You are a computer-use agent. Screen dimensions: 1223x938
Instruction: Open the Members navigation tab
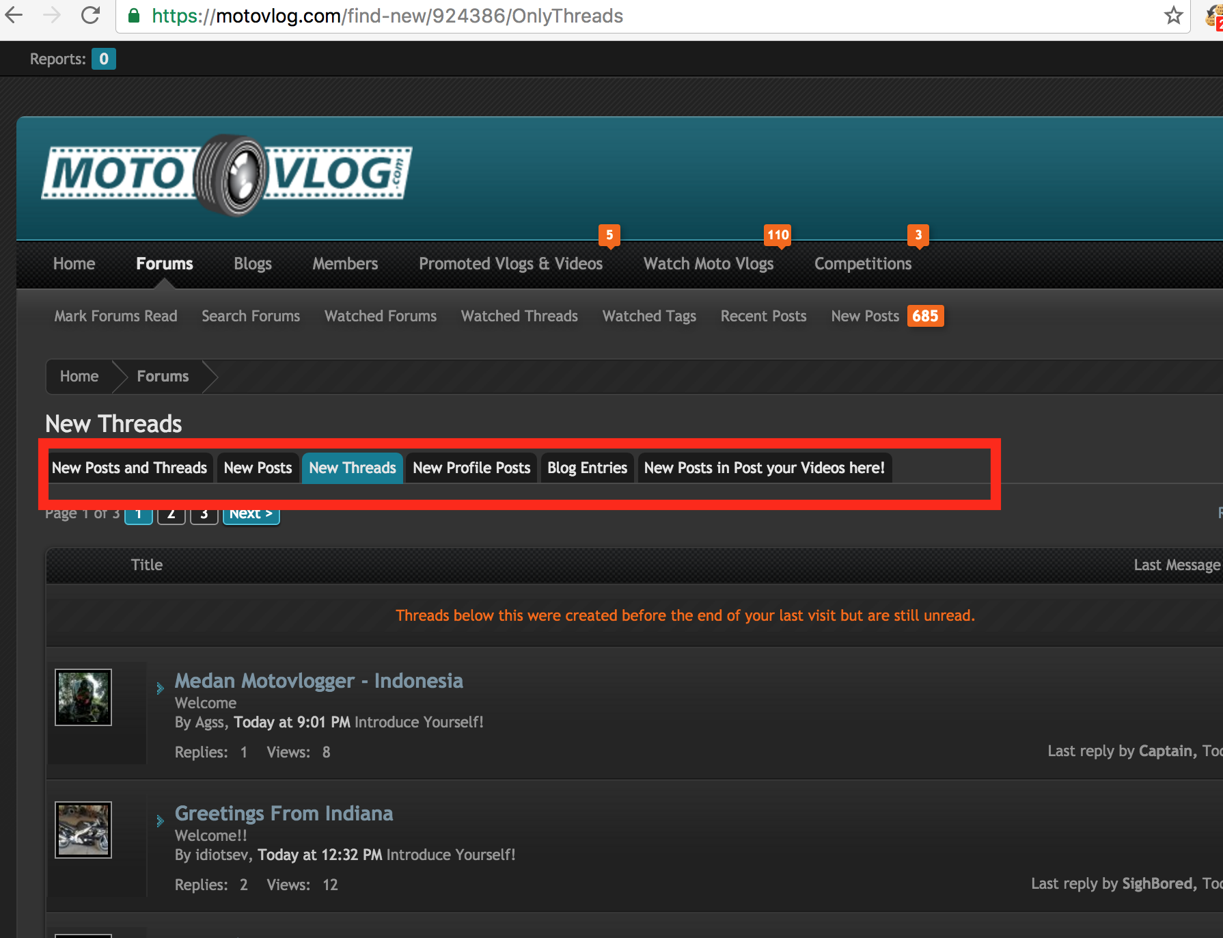[345, 264]
